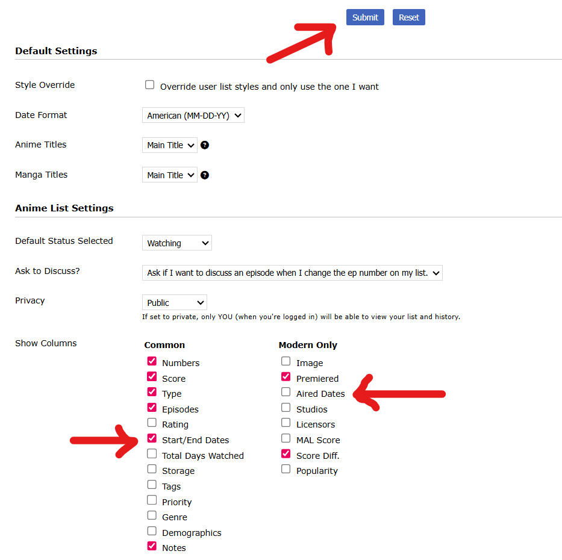Click the help icon beside Manga Titles
Image resolution: width=562 pixels, height=560 pixels.
(x=205, y=175)
